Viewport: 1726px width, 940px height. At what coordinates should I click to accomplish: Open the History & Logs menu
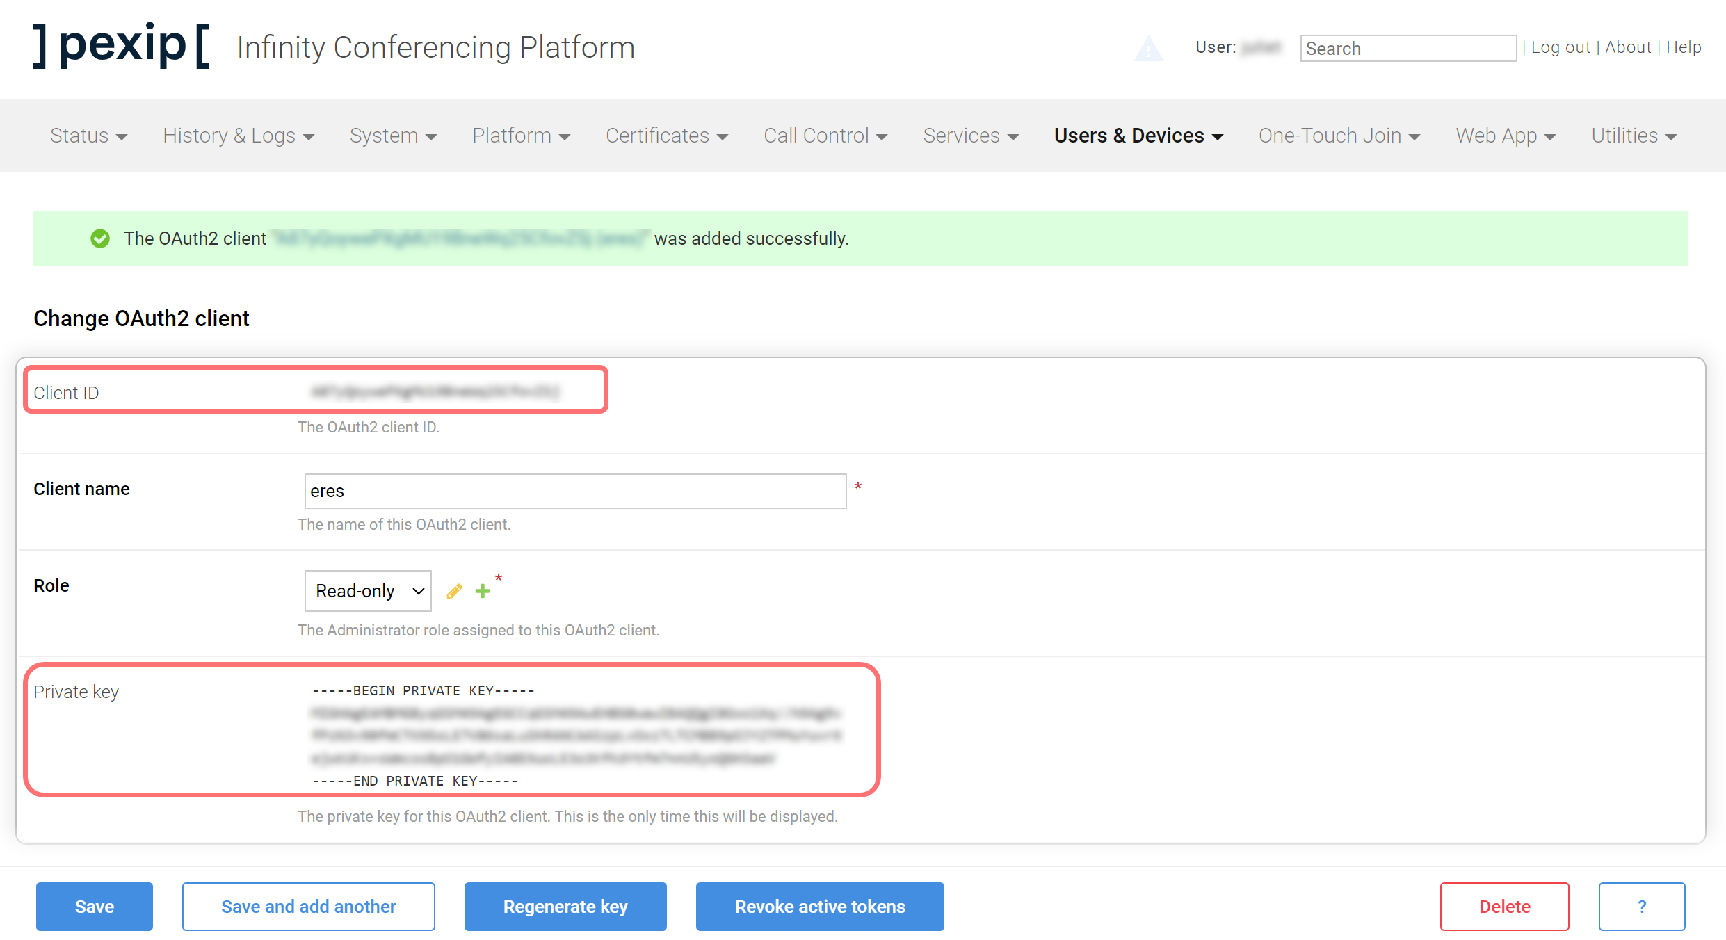click(239, 136)
